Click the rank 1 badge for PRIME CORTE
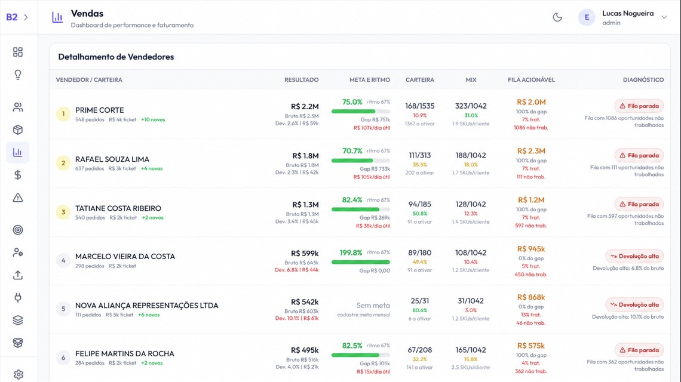The image size is (681, 382). [63, 114]
